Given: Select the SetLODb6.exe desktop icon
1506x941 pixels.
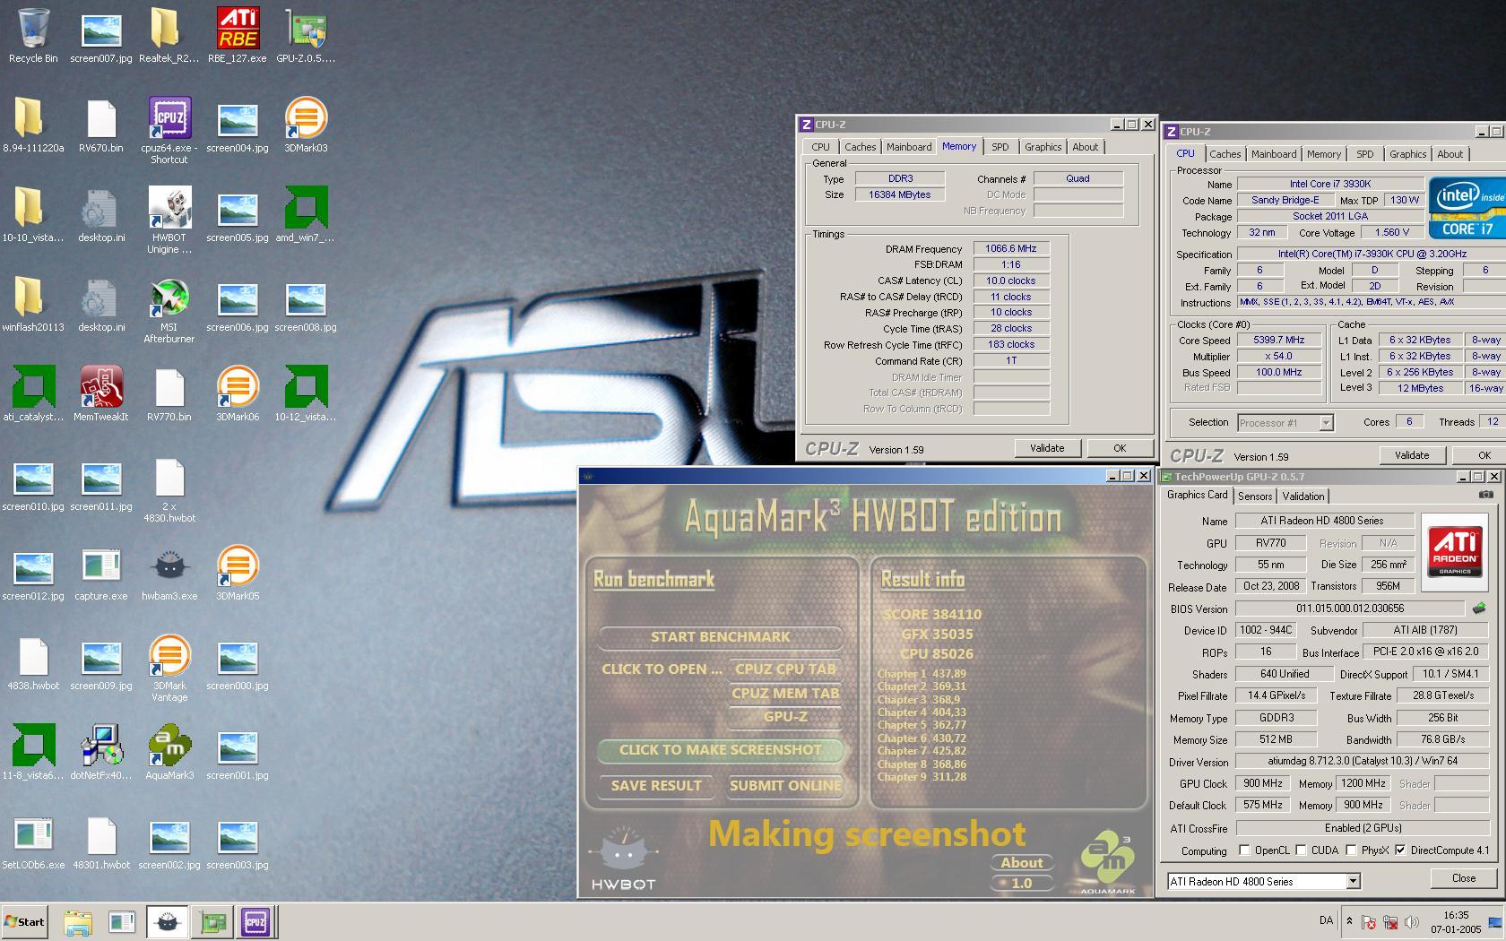Looking at the screenshot, I should click(33, 842).
